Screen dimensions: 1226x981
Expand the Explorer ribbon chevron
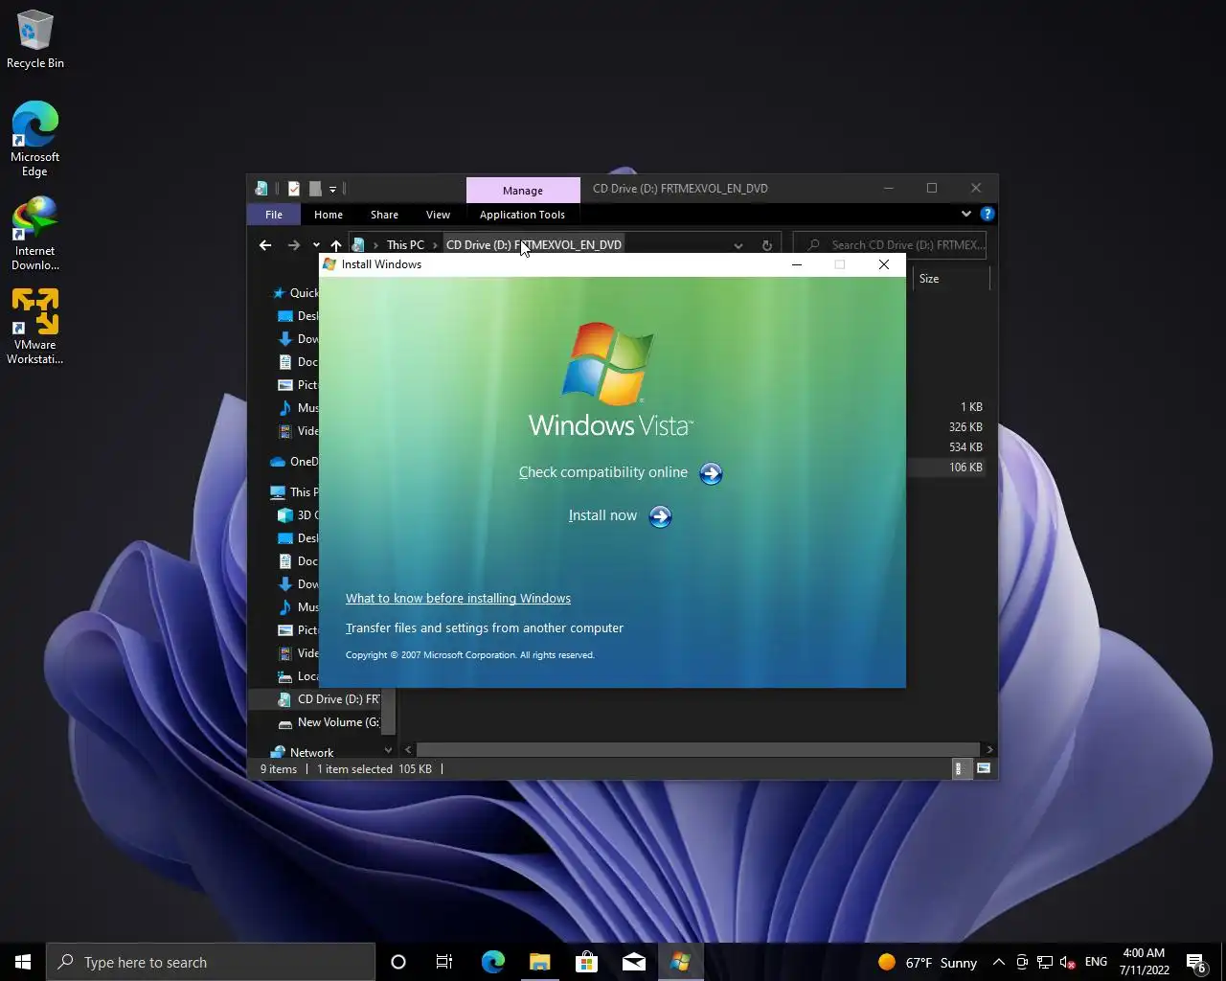click(965, 214)
